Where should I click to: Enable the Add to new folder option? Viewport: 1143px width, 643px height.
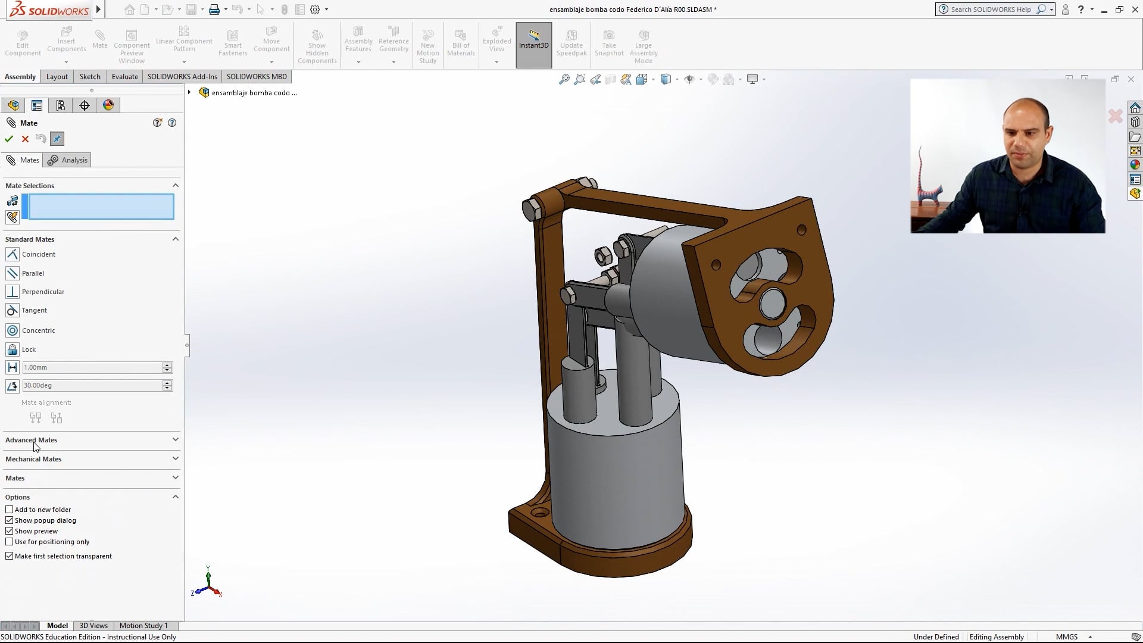pos(10,509)
